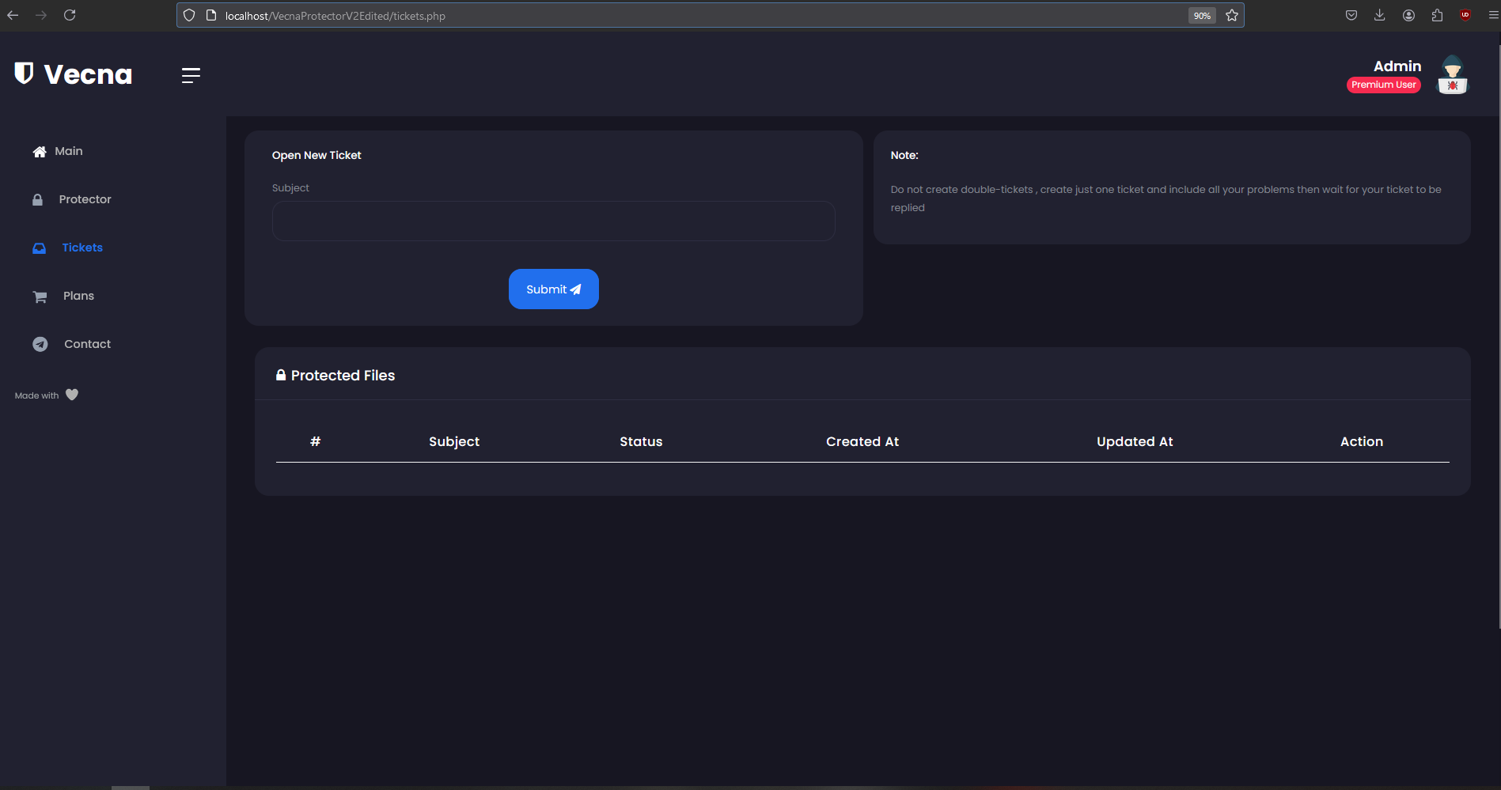Click the Telegram icon beside Contact

(x=40, y=344)
